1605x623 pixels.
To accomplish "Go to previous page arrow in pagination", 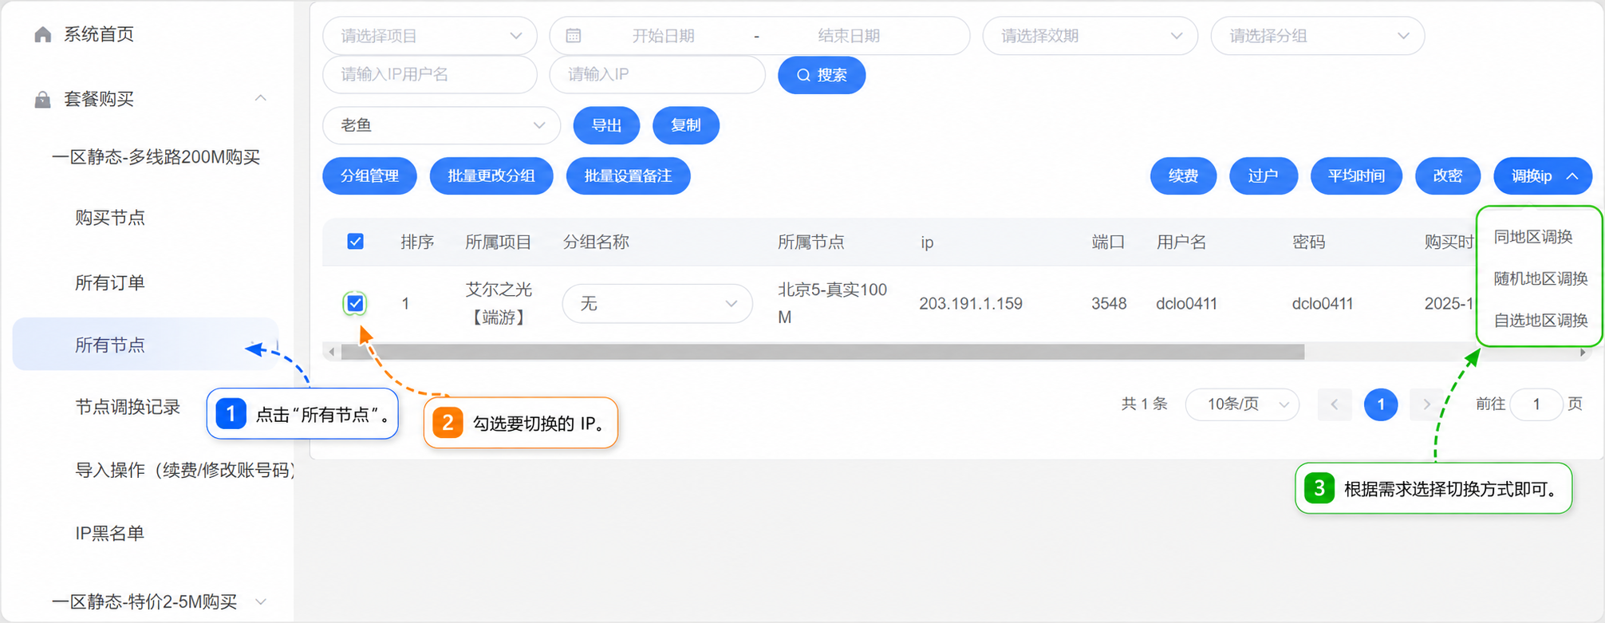I will coord(1335,404).
